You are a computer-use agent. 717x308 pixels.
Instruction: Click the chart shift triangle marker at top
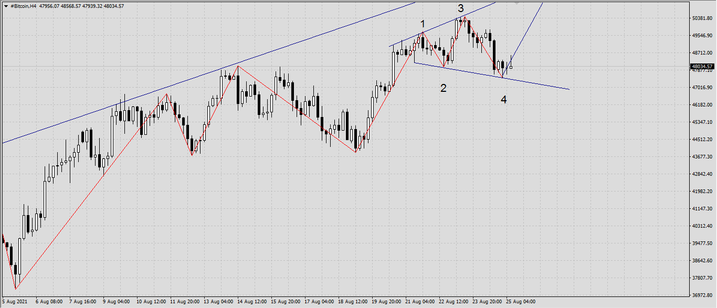pos(517,3)
